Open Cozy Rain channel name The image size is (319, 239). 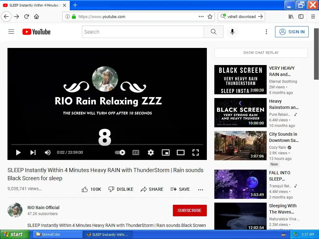tap(278, 147)
